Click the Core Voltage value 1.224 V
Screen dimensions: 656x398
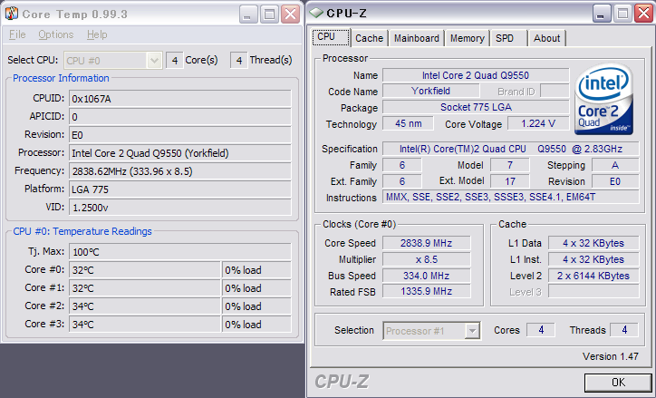coord(538,123)
